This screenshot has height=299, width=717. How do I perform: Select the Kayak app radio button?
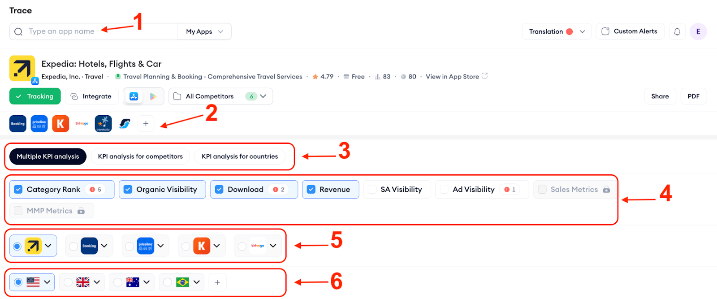tap(186, 246)
